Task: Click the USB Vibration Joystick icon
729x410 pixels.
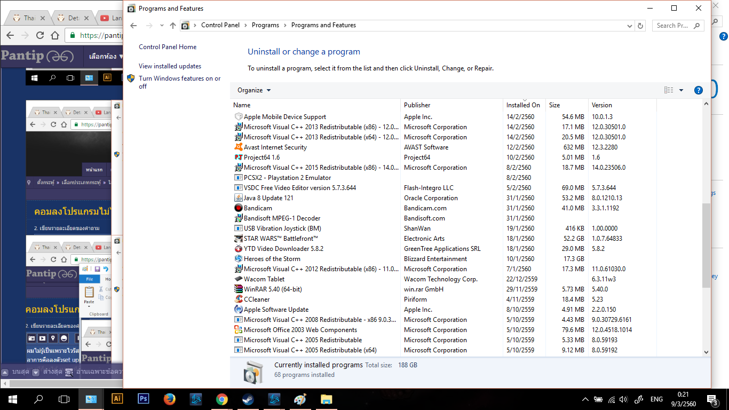Action: tap(239, 228)
